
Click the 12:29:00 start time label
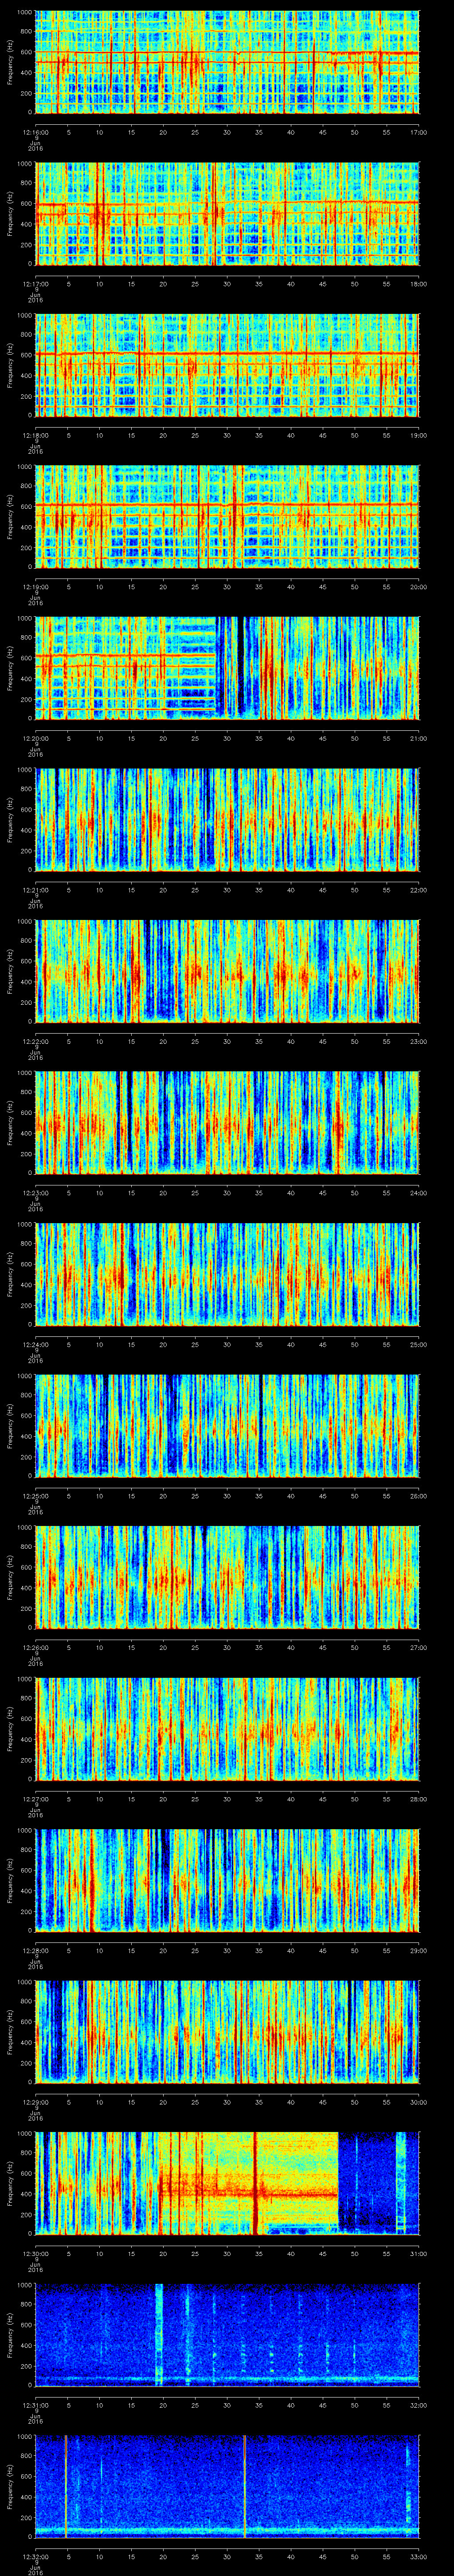pyautogui.click(x=36, y=2102)
